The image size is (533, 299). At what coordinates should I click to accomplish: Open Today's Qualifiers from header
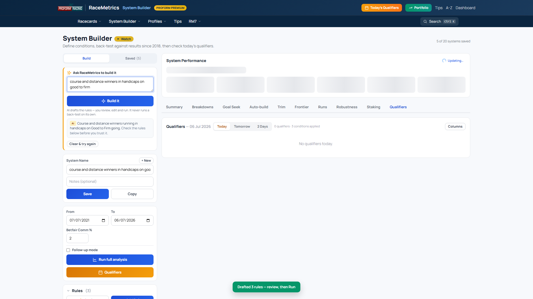click(382, 8)
